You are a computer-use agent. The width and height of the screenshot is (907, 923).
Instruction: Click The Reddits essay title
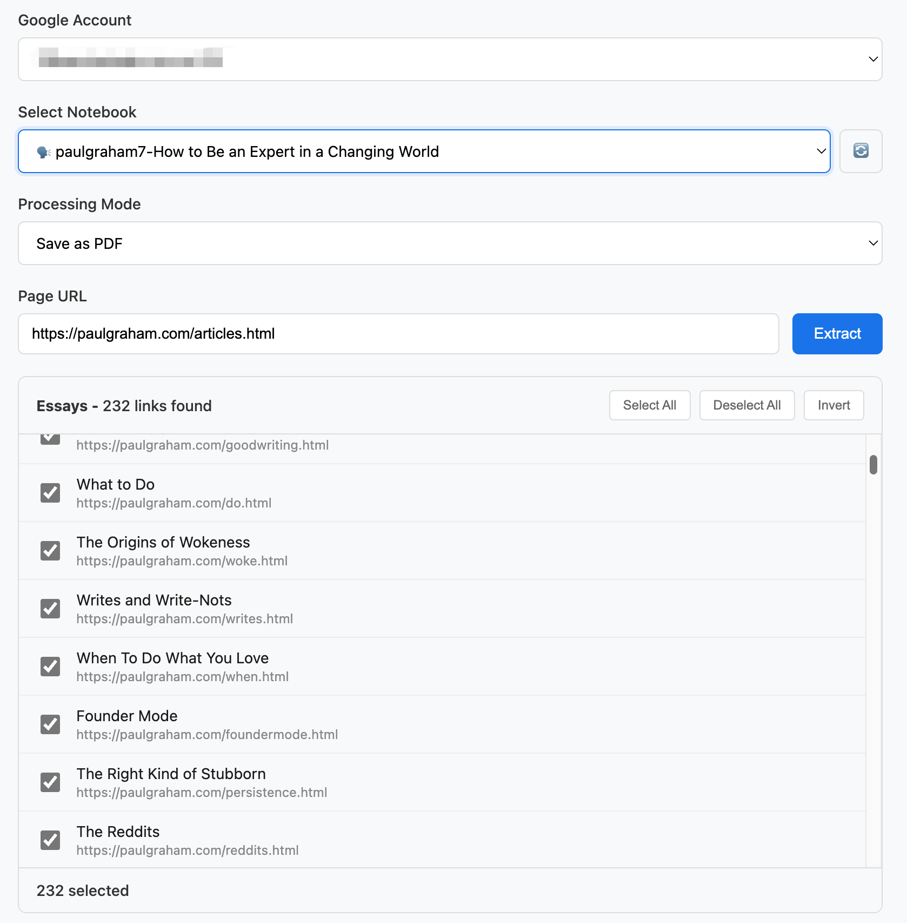pos(118,832)
